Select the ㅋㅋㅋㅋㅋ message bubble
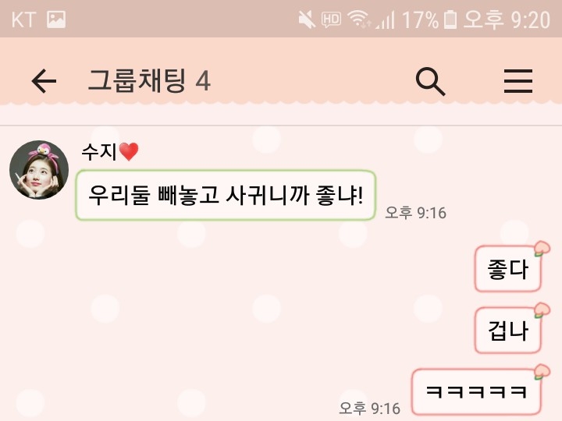The height and width of the screenshot is (421, 562). pyautogui.click(x=476, y=391)
